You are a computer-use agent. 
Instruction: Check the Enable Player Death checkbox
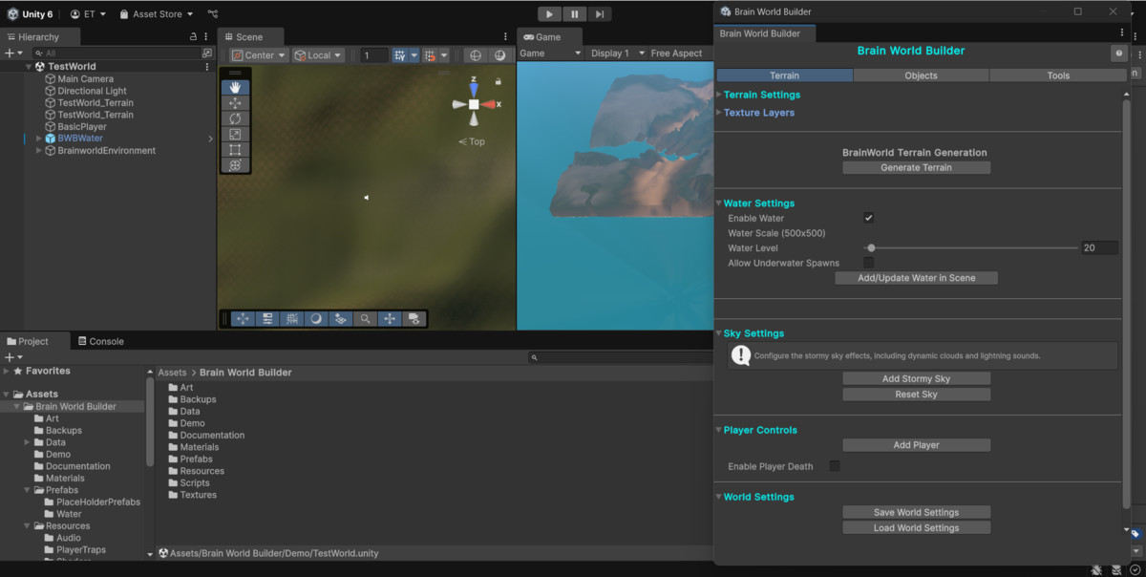(835, 466)
